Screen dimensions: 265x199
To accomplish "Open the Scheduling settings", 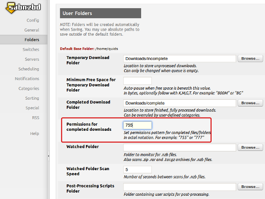I will tap(29, 69).
